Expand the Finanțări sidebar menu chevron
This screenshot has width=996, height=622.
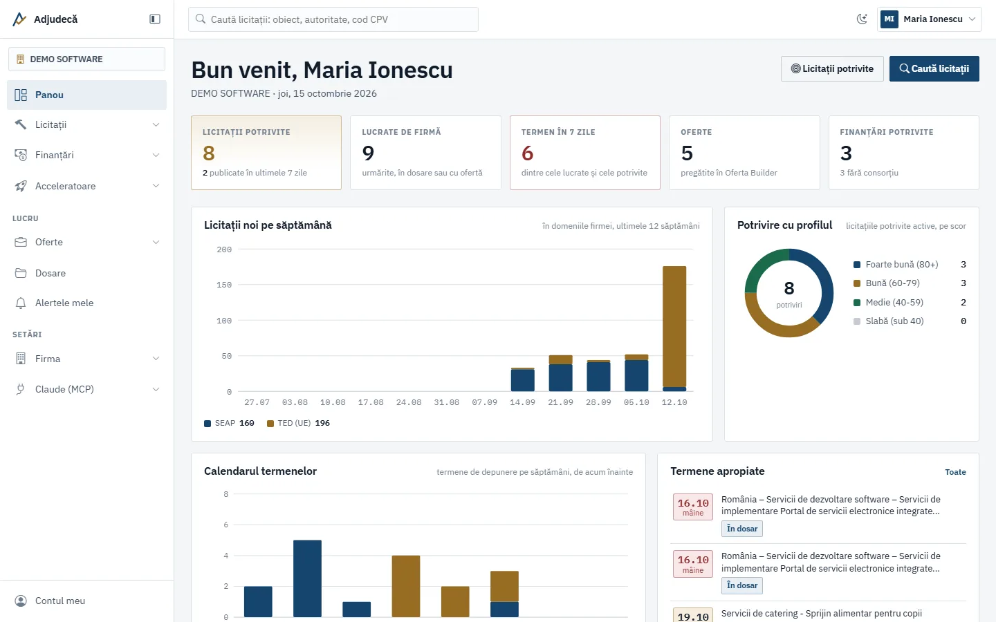point(156,155)
